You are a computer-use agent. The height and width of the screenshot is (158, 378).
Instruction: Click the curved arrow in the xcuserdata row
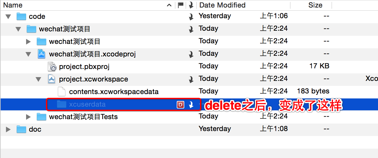[191, 105]
